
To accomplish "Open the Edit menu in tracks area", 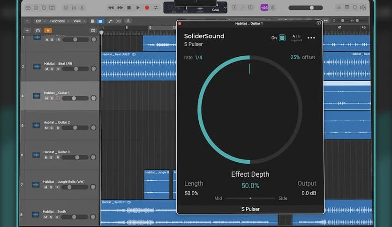I will tap(40, 21).
